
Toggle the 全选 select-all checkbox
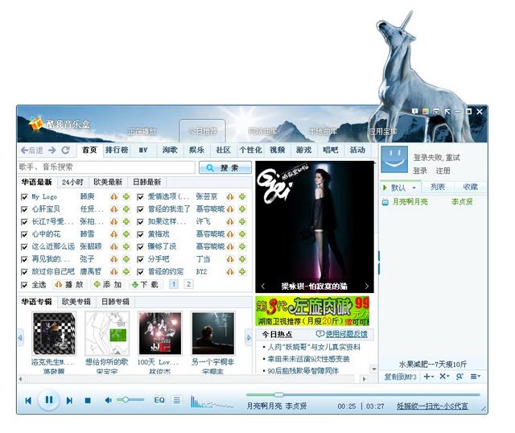pyautogui.click(x=24, y=285)
